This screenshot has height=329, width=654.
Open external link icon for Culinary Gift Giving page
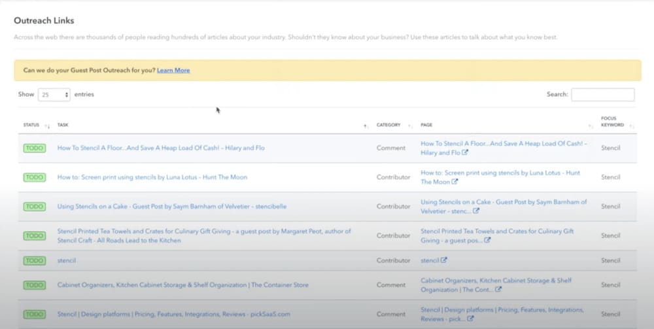(x=487, y=240)
